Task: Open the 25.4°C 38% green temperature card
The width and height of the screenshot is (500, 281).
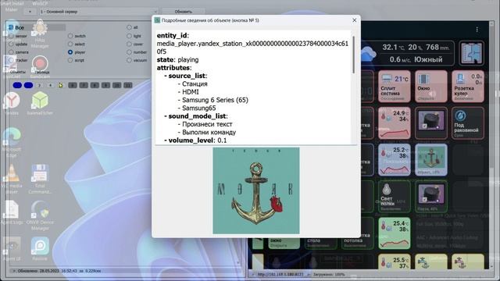Action: pos(395,233)
